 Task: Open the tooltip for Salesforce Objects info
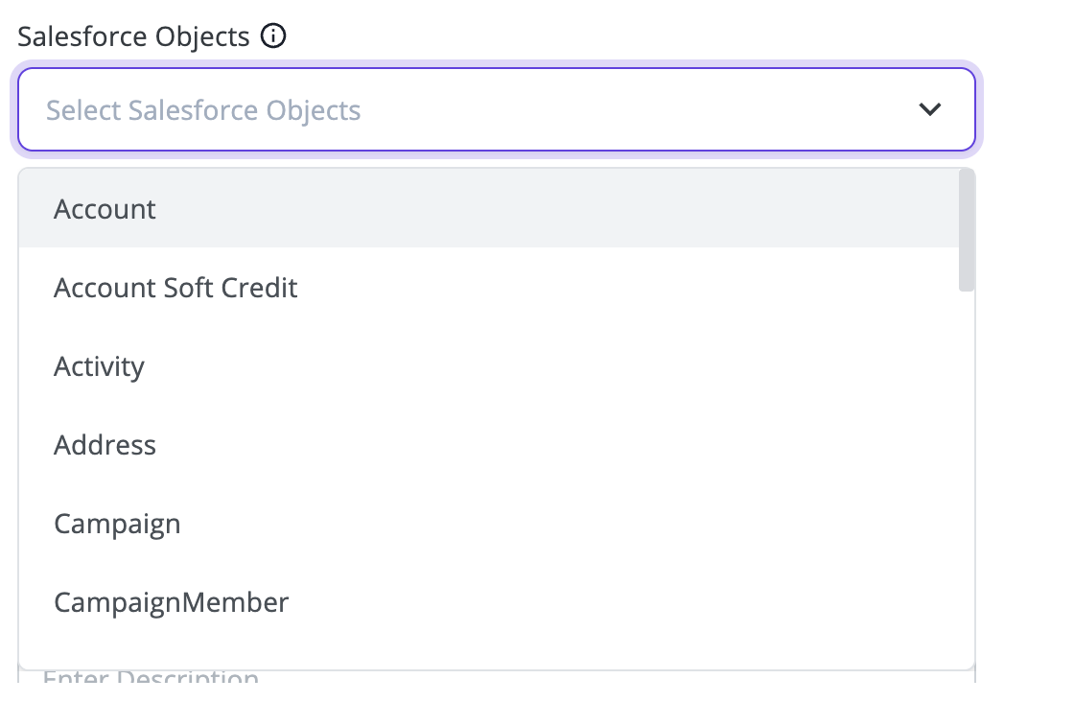click(273, 35)
